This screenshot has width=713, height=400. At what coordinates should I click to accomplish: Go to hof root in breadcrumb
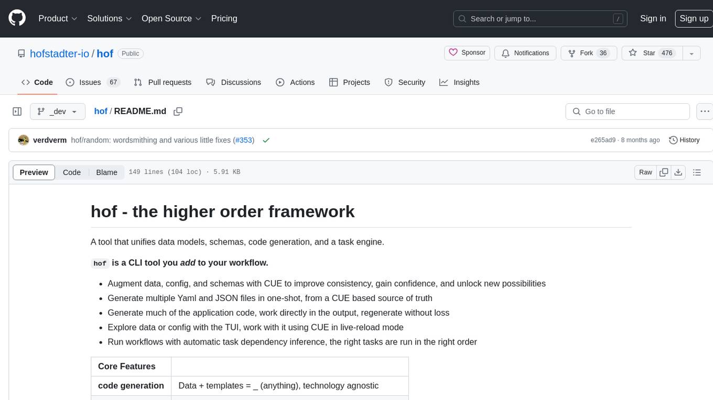click(101, 111)
